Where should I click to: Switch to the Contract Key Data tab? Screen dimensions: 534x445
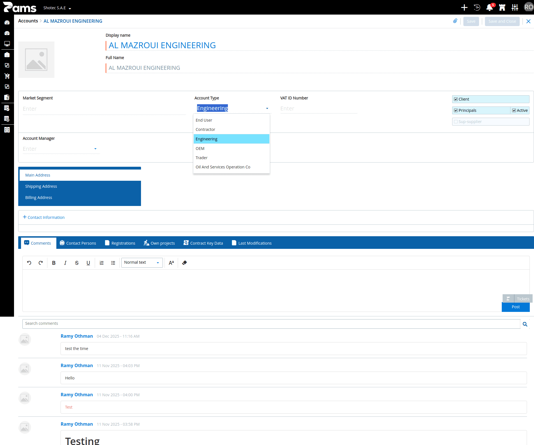coord(203,243)
